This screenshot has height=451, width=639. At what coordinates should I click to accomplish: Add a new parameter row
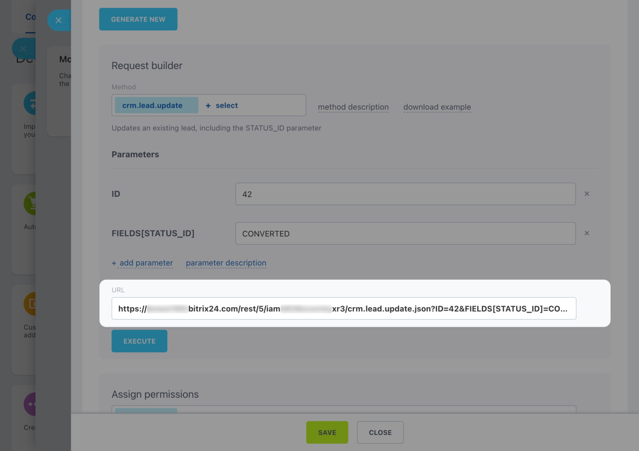click(142, 263)
